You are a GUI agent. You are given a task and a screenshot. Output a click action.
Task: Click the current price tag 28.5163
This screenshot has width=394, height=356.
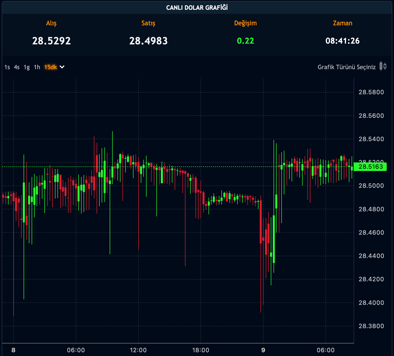[x=370, y=167]
